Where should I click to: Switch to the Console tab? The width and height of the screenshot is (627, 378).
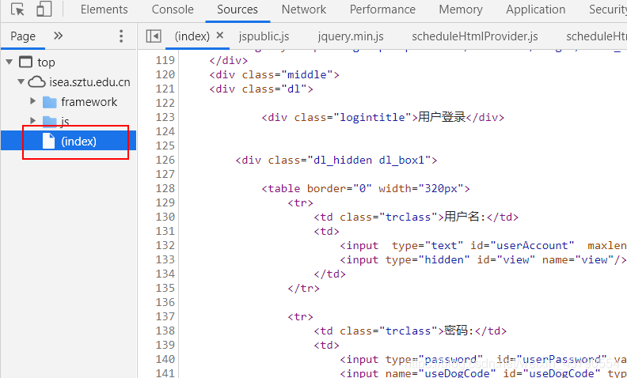(173, 10)
